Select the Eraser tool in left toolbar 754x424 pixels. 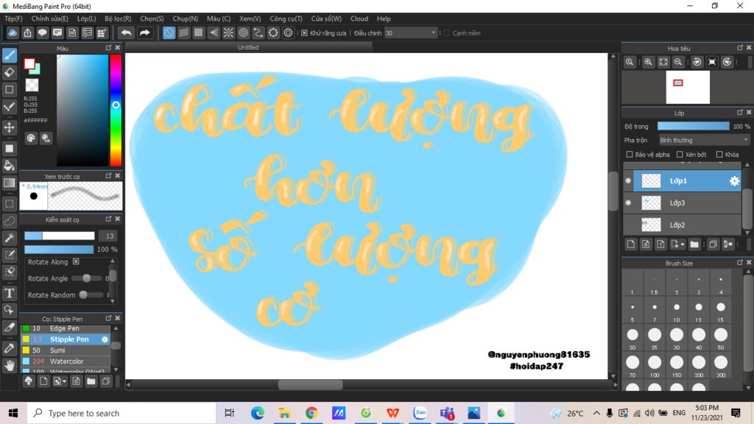click(x=10, y=72)
